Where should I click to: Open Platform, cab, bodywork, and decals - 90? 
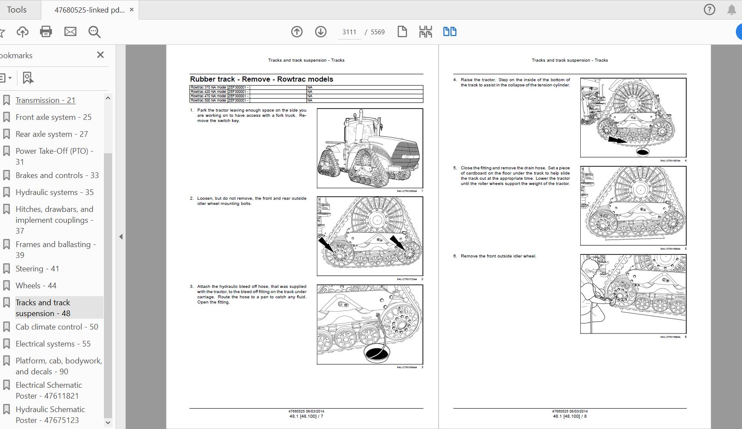[59, 366]
